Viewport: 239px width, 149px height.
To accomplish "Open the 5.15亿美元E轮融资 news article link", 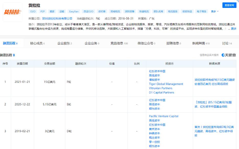I will tap(213, 104).
